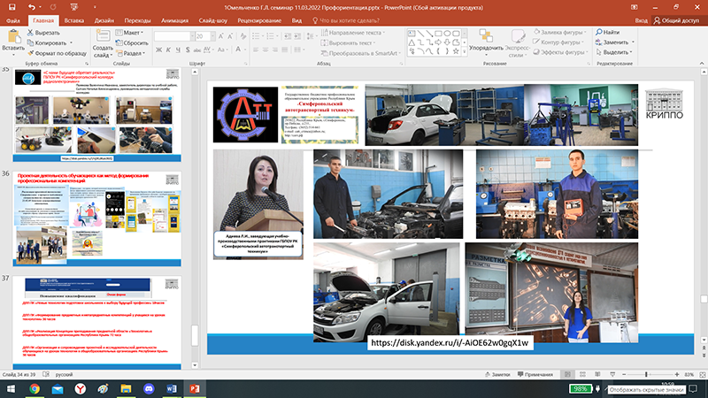This screenshot has height=398, width=708.
Task: Switch to the Слайд-шоу tab
Action: tap(213, 20)
